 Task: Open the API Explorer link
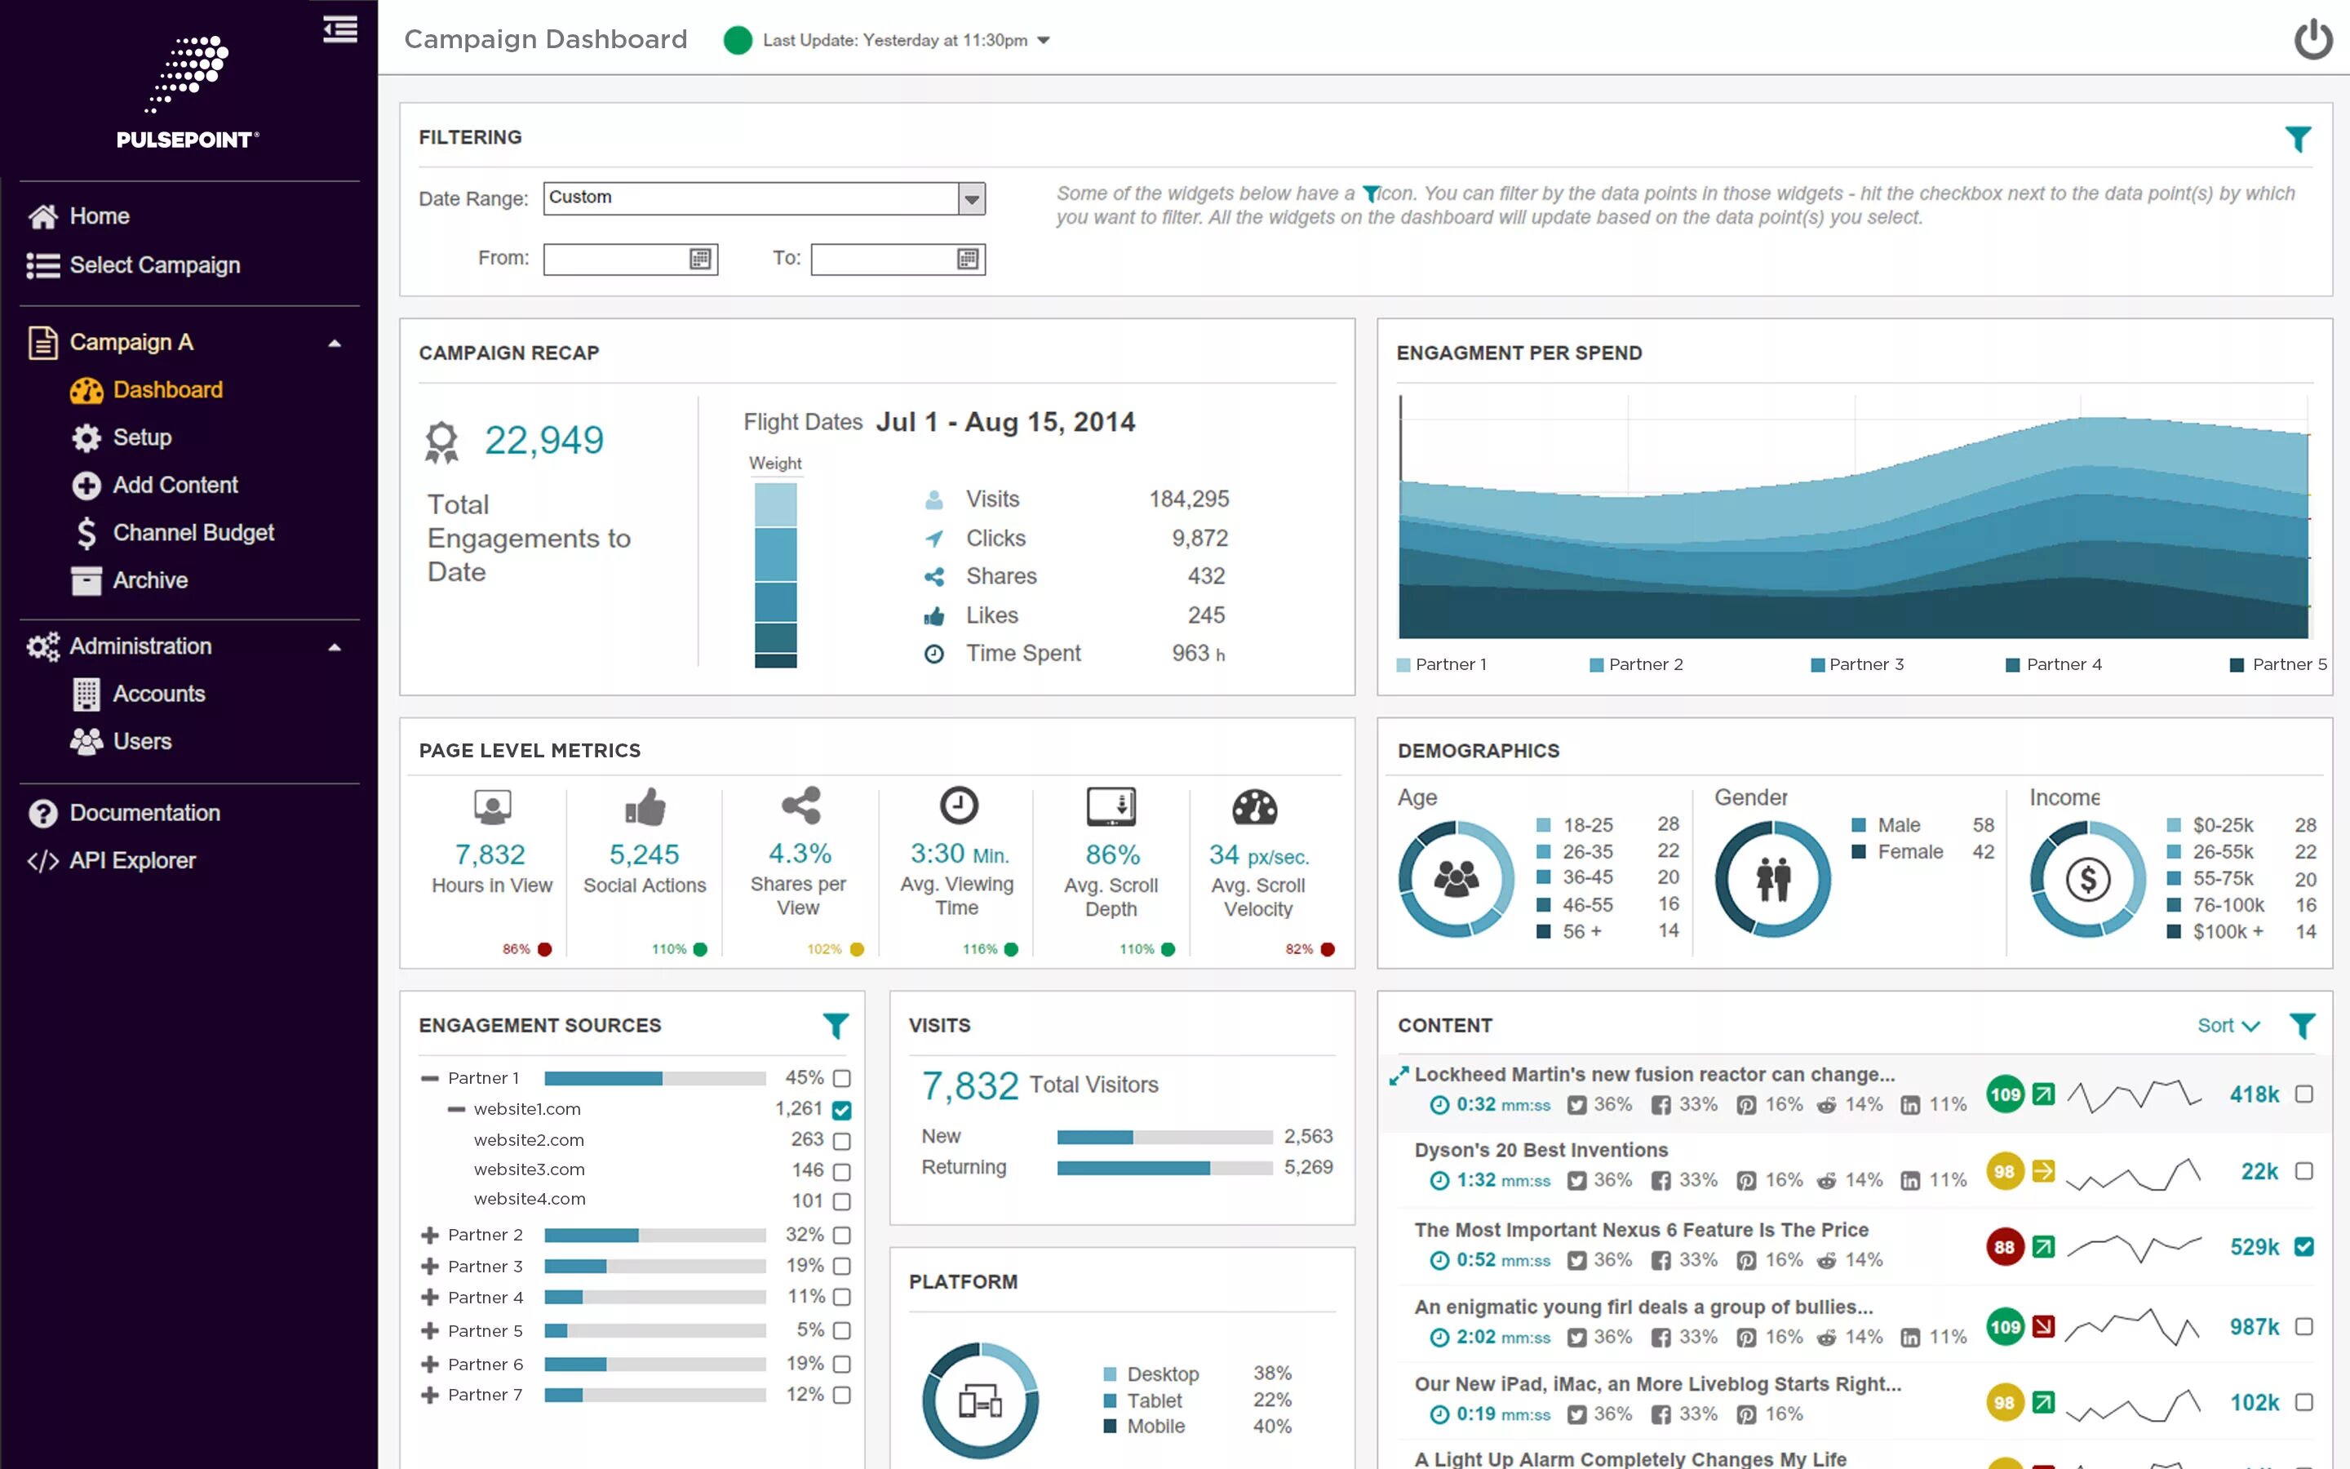132,860
